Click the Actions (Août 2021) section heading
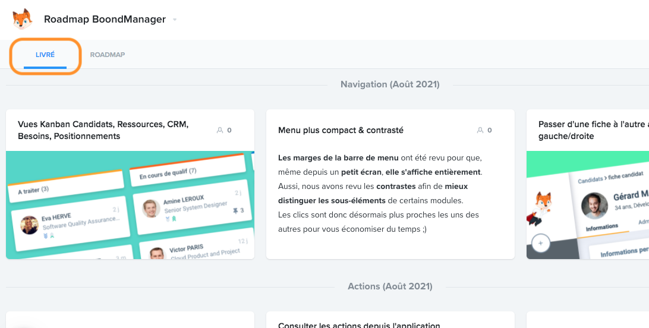Viewport: 649px width, 328px height. pyautogui.click(x=390, y=286)
